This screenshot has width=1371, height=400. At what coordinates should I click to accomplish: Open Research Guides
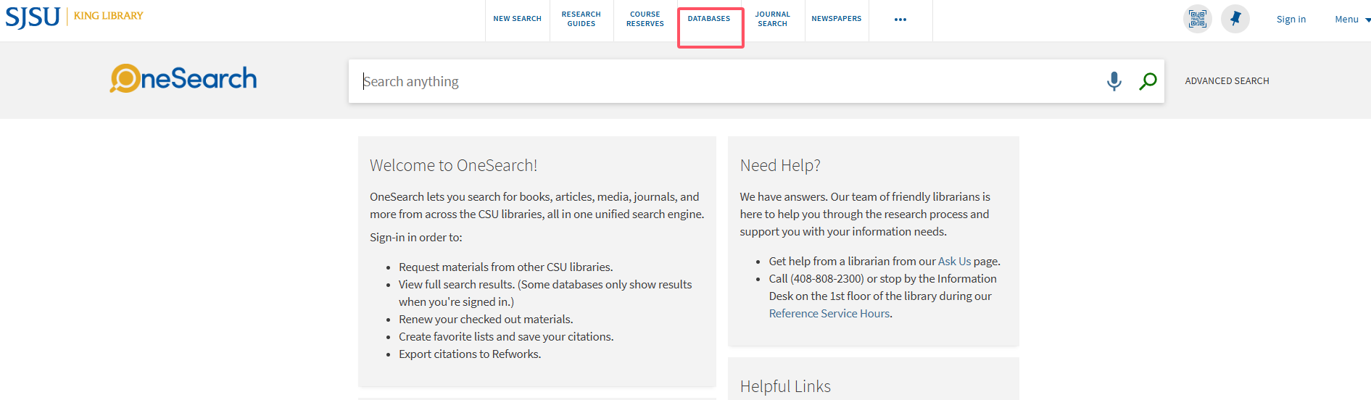pyautogui.click(x=581, y=19)
